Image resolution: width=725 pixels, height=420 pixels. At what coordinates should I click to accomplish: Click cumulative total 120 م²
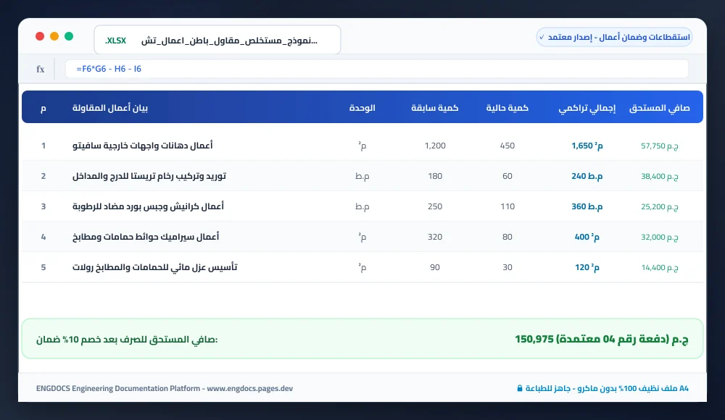pyautogui.click(x=587, y=267)
